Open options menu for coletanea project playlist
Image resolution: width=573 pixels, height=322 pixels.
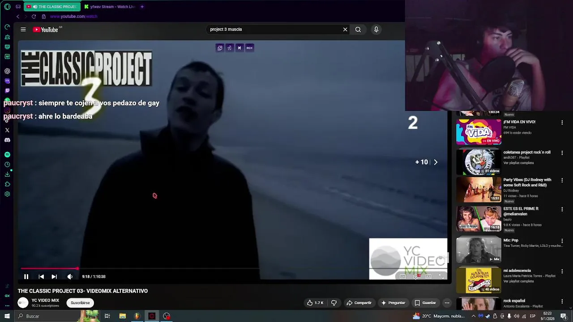tap(562, 153)
